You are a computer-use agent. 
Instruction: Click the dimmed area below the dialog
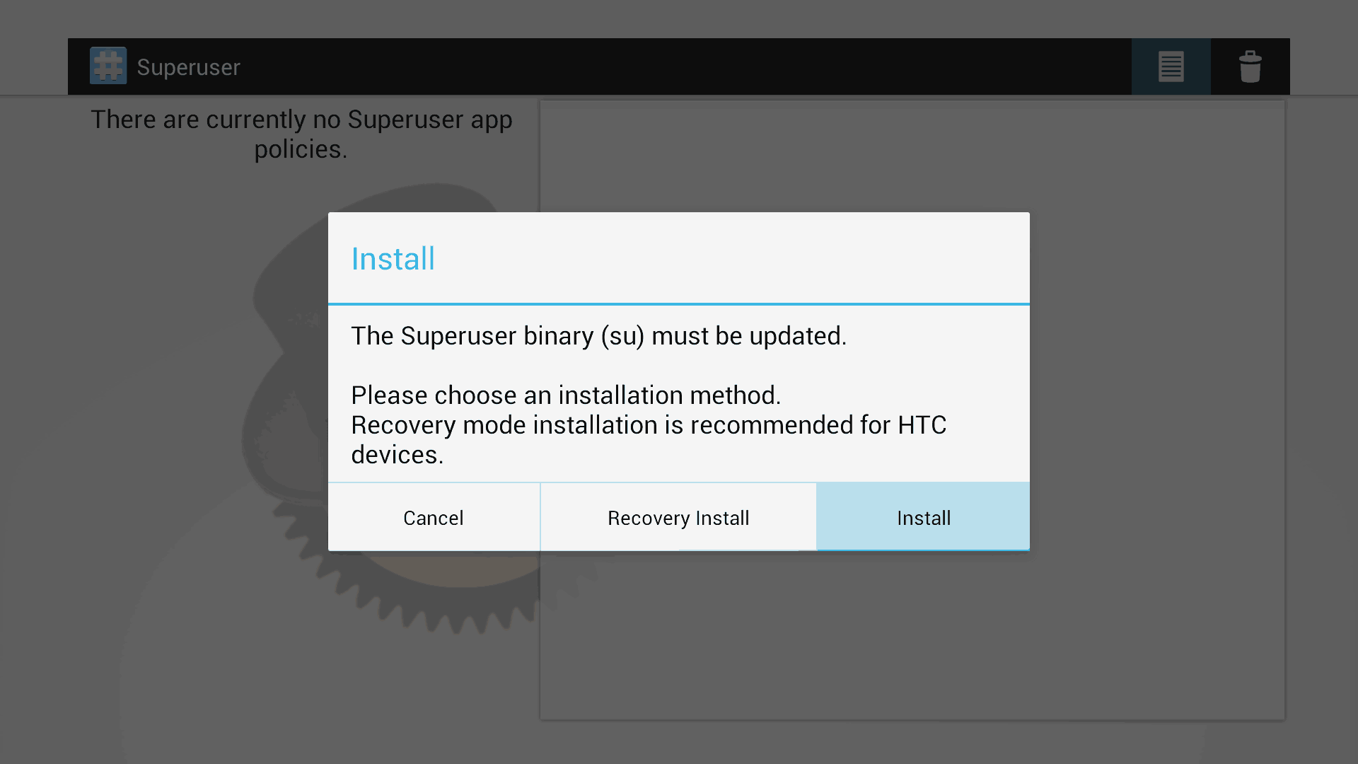click(x=679, y=651)
